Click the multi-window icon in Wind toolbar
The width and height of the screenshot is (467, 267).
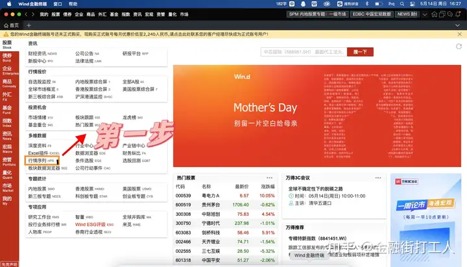coord(442,14)
